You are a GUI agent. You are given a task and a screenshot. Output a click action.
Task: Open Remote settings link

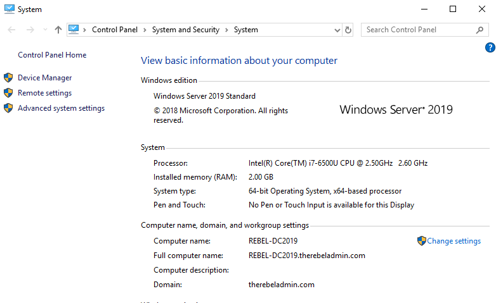point(44,93)
